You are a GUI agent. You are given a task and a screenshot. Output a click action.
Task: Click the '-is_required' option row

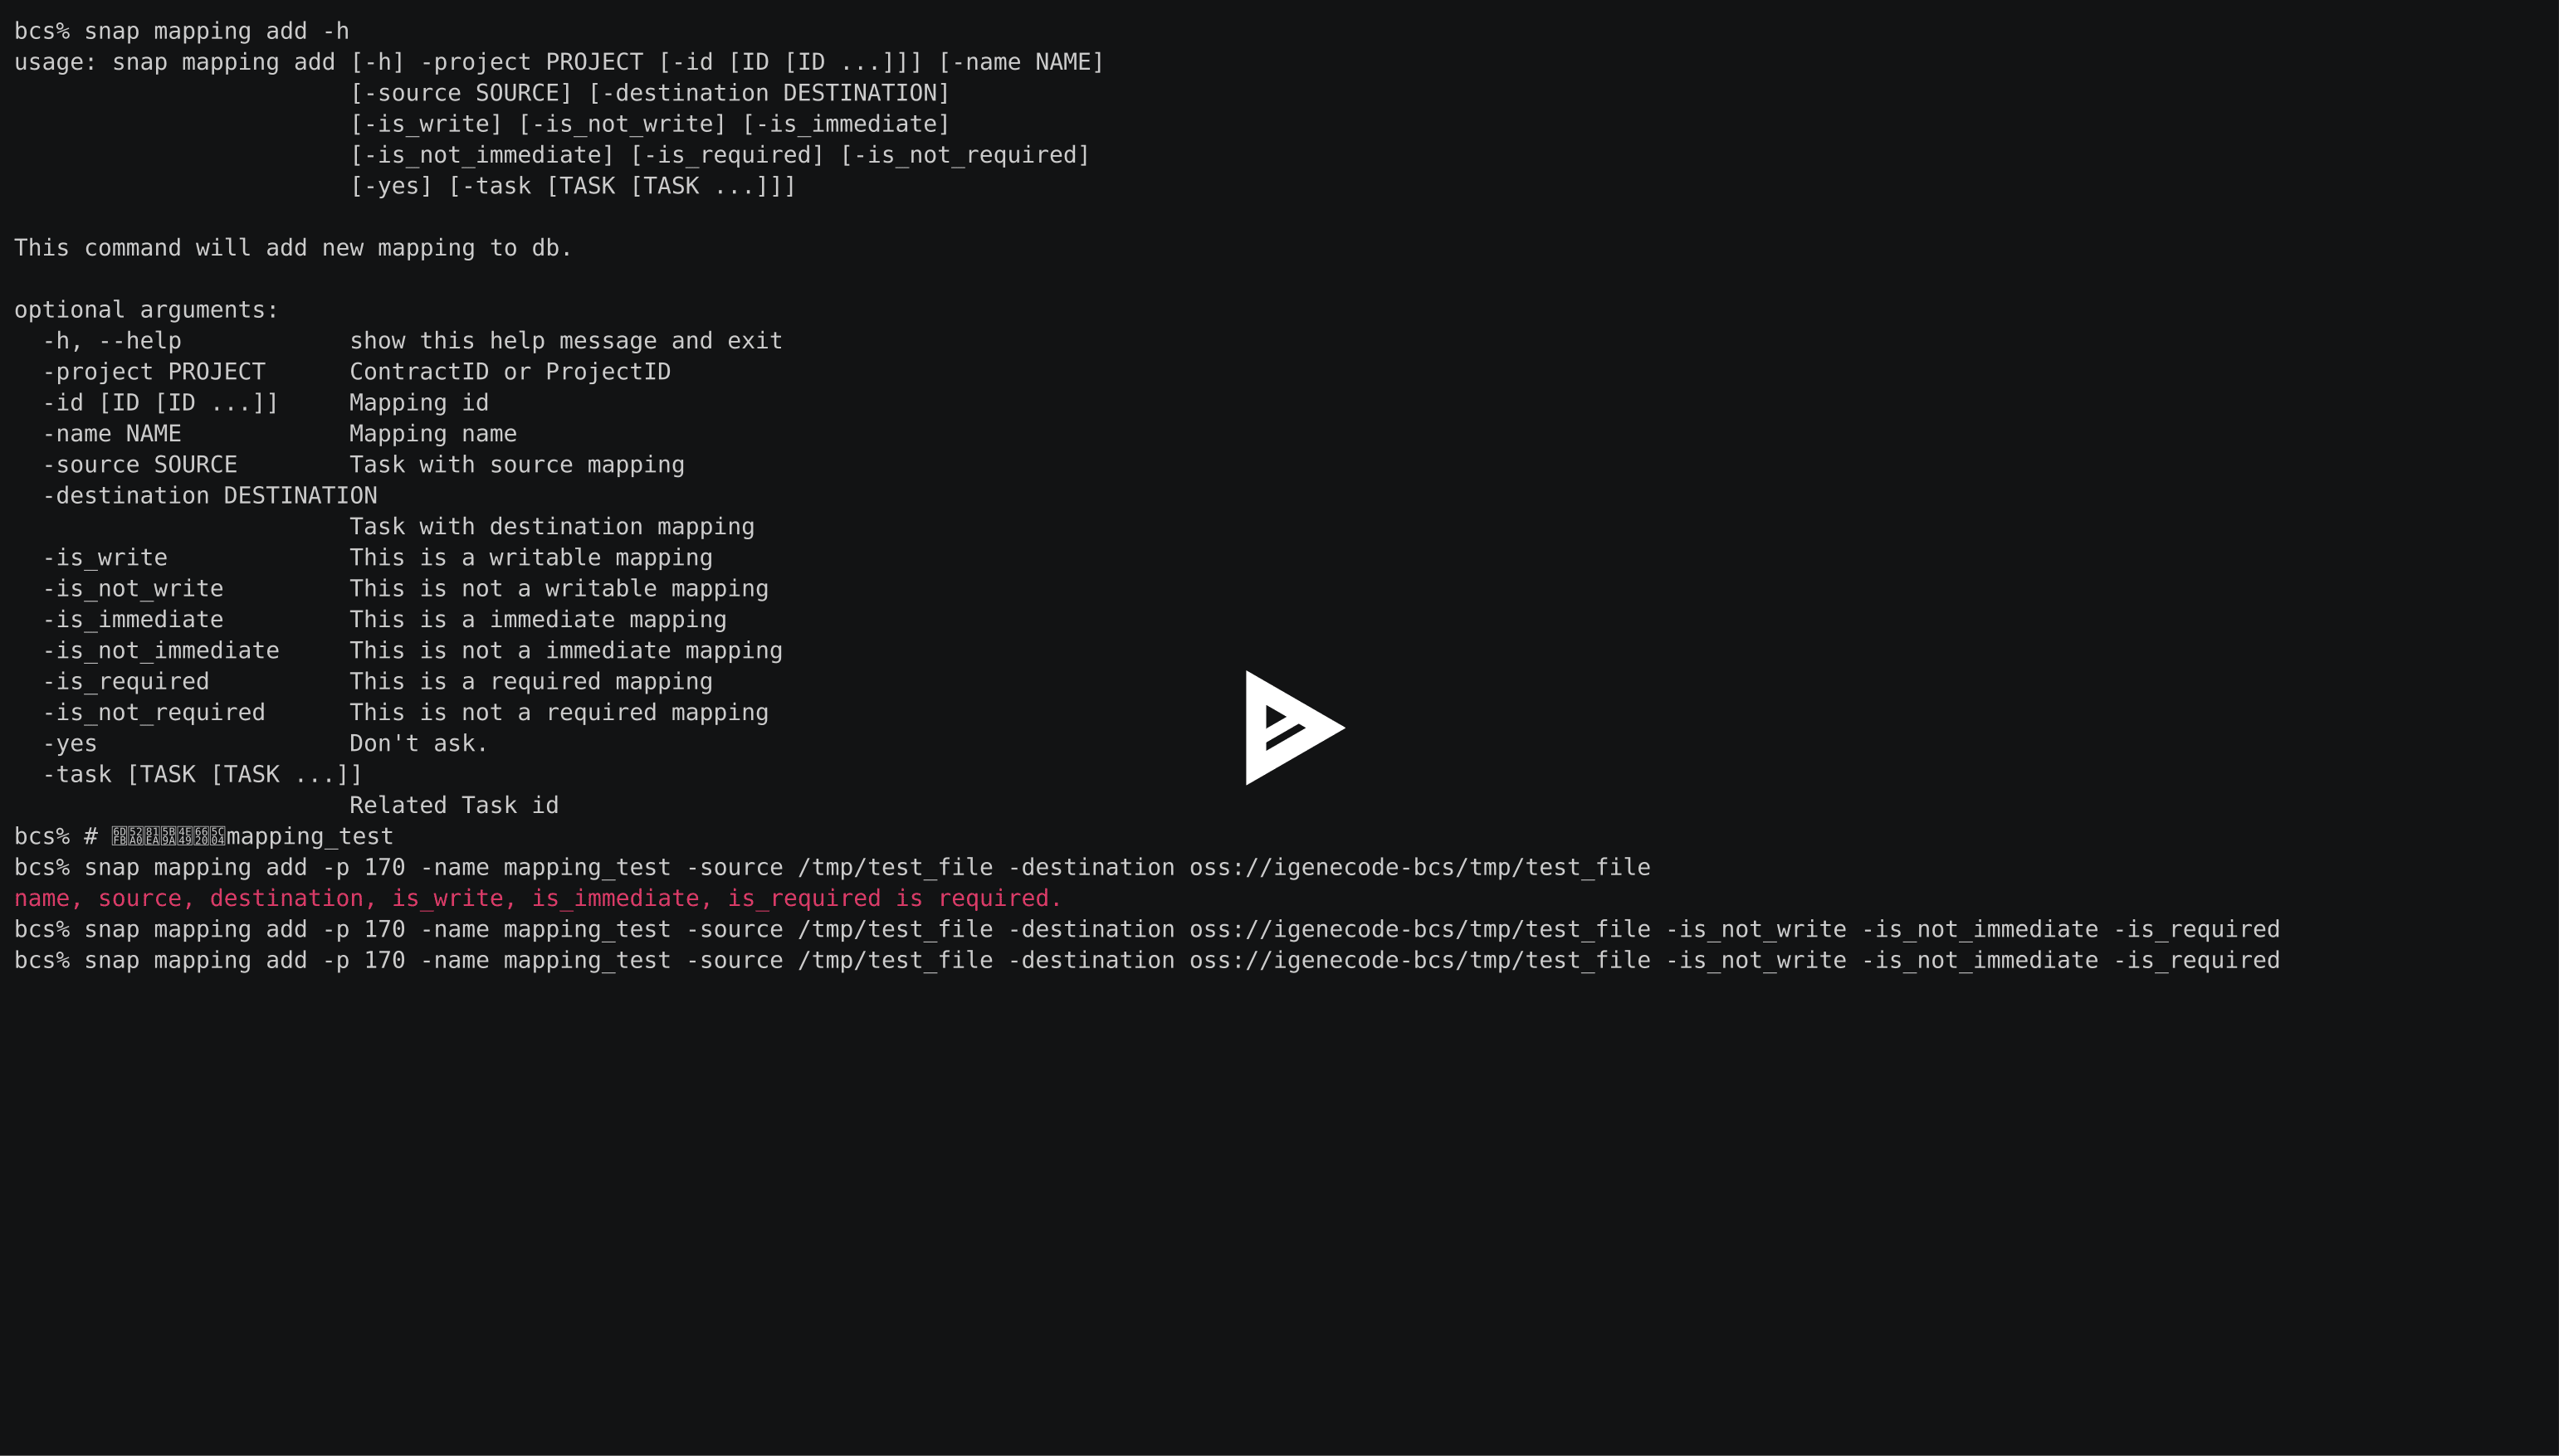377,682
